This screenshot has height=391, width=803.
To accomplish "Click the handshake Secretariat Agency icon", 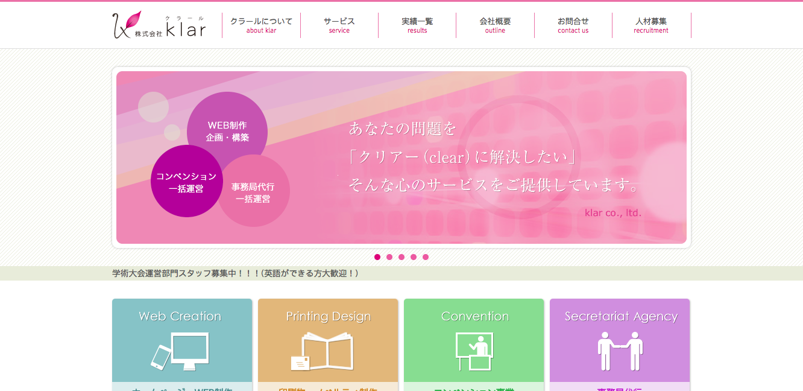I will pos(620,351).
